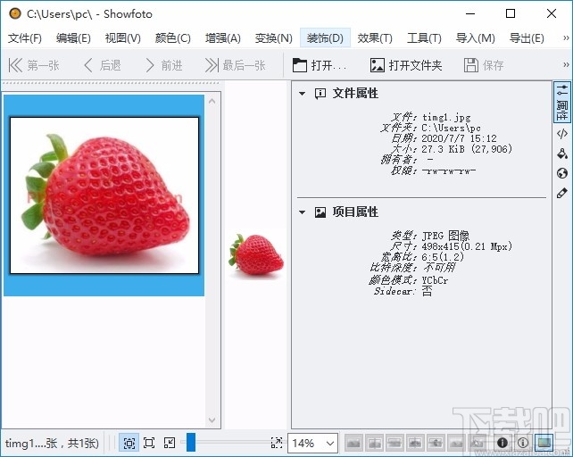This screenshot has height=457, width=573.
Task: Expand the hidden toolbar items chevron
Action: pyautogui.click(x=566, y=64)
